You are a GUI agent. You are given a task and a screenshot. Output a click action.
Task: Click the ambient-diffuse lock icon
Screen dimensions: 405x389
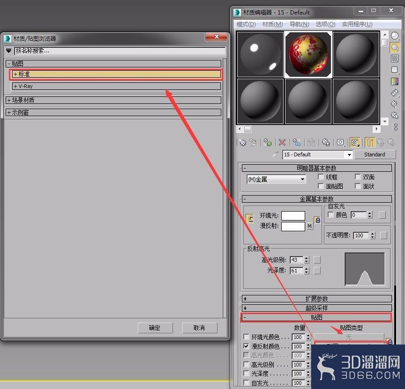coord(318,220)
